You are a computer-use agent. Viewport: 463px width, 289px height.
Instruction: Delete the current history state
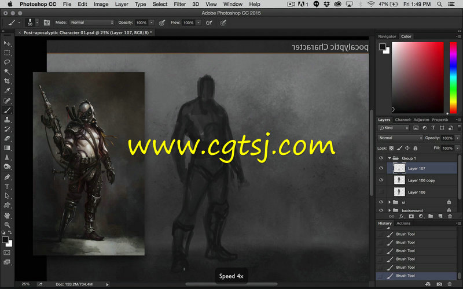450,284
